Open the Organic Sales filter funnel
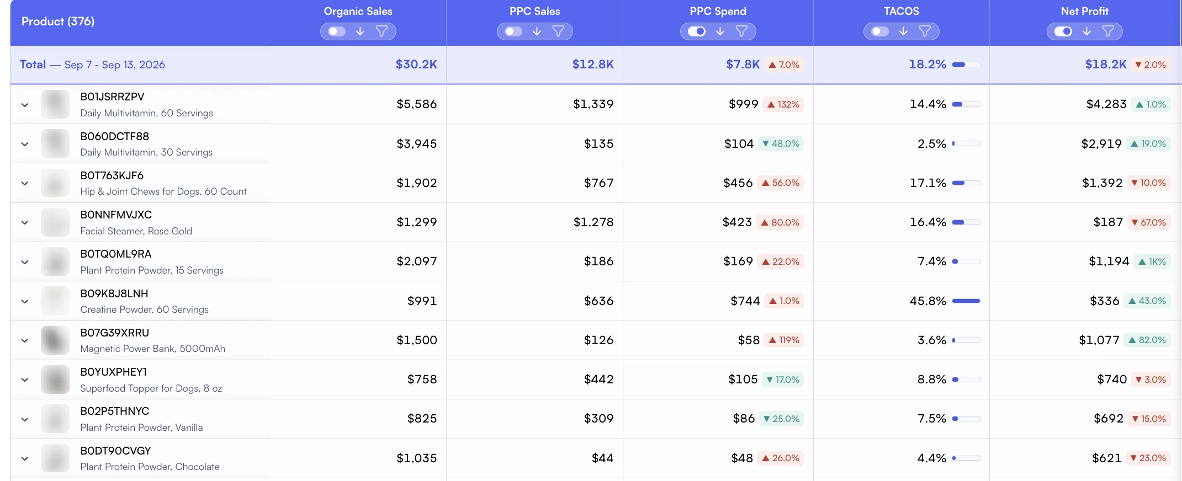This screenshot has height=481, width=1182. tap(381, 31)
